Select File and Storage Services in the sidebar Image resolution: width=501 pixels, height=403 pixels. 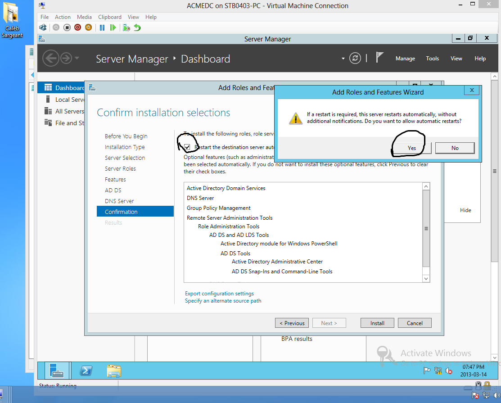[x=61, y=123]
